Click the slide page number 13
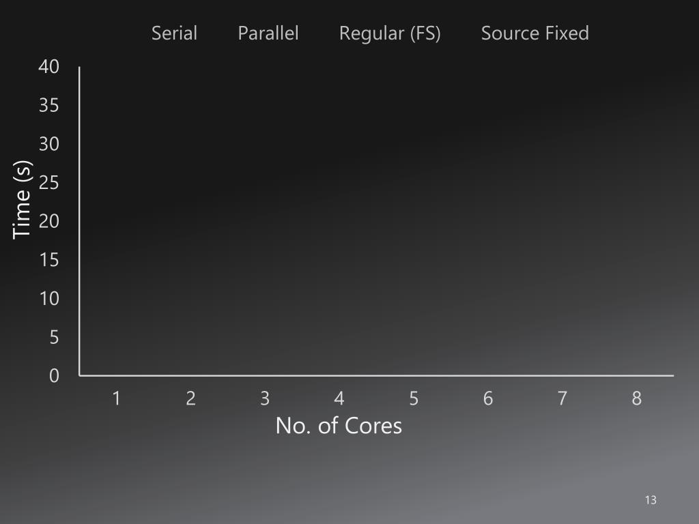The image size is (699, 524). (651, 500)
